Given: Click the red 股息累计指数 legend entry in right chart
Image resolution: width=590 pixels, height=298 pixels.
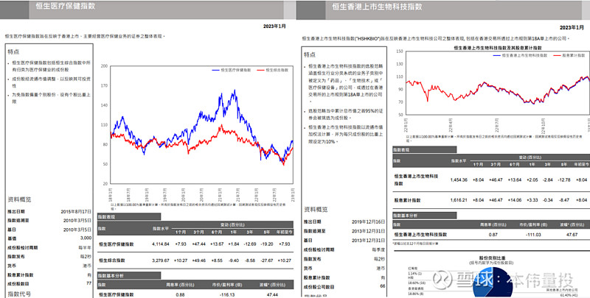Looking at the screenshot, I should pyautogui.click(x=569, y=55).
